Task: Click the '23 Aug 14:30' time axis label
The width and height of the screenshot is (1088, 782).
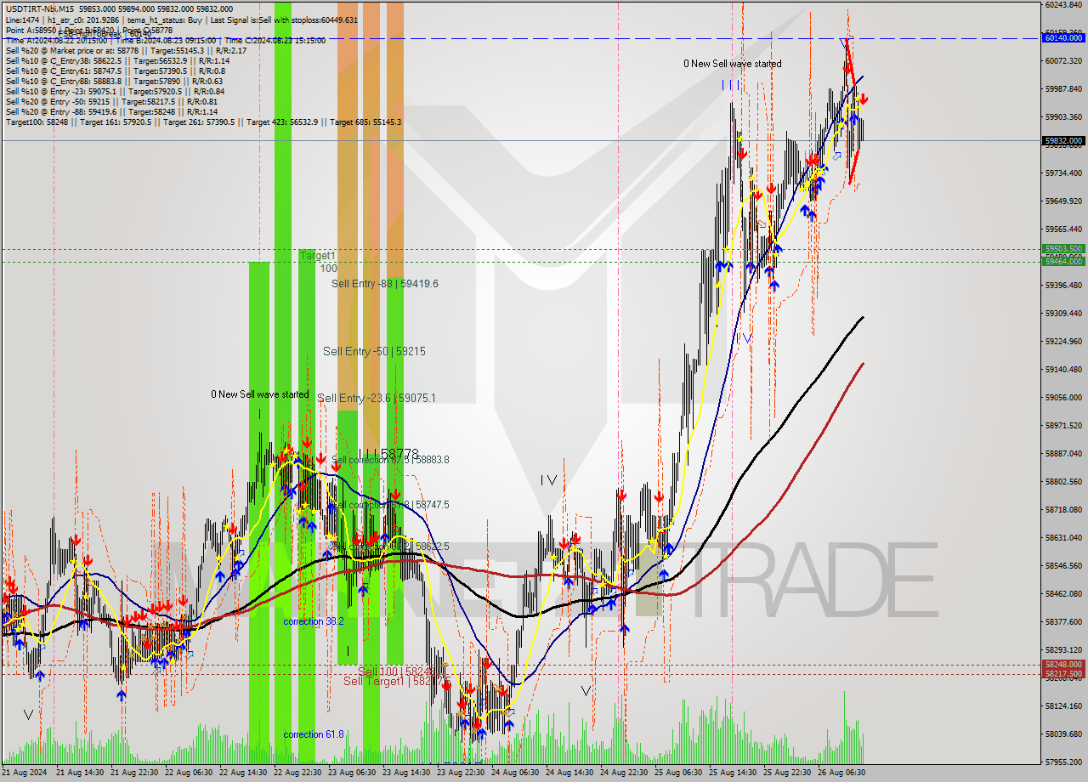Action: (405, 773)
